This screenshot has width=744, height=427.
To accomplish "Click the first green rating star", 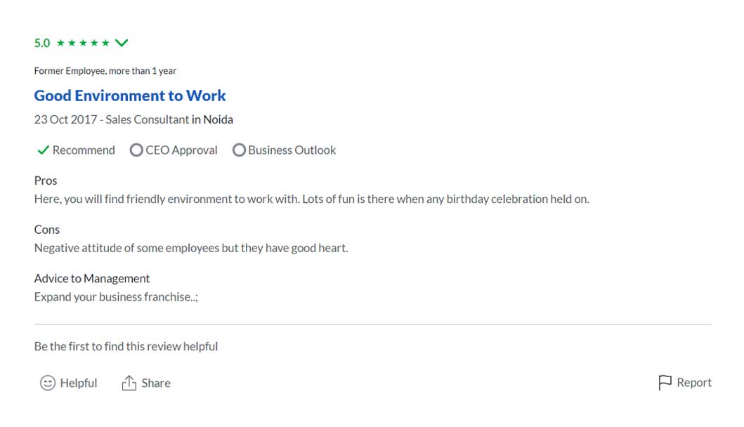I will click(60, 43).
